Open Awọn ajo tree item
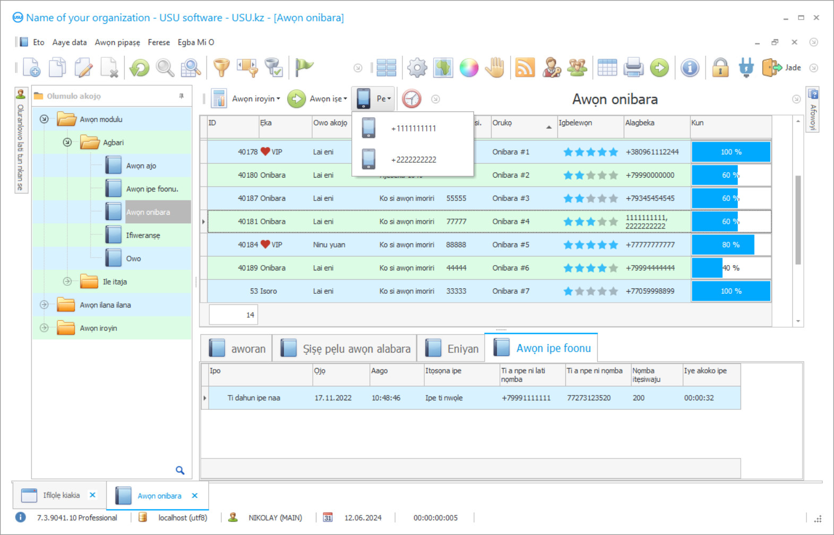Image resolution: width=834 pixels, height=535 pixels. pos(141,166)
